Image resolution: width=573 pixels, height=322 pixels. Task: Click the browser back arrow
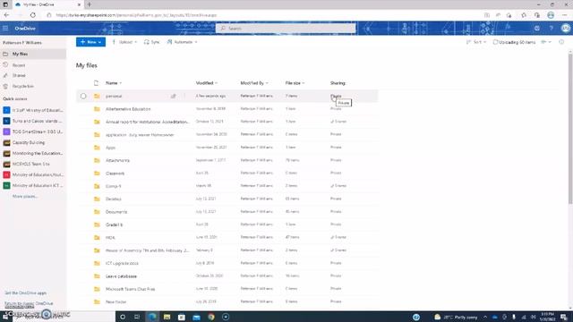pyautogui.click(x=6, y=15)
